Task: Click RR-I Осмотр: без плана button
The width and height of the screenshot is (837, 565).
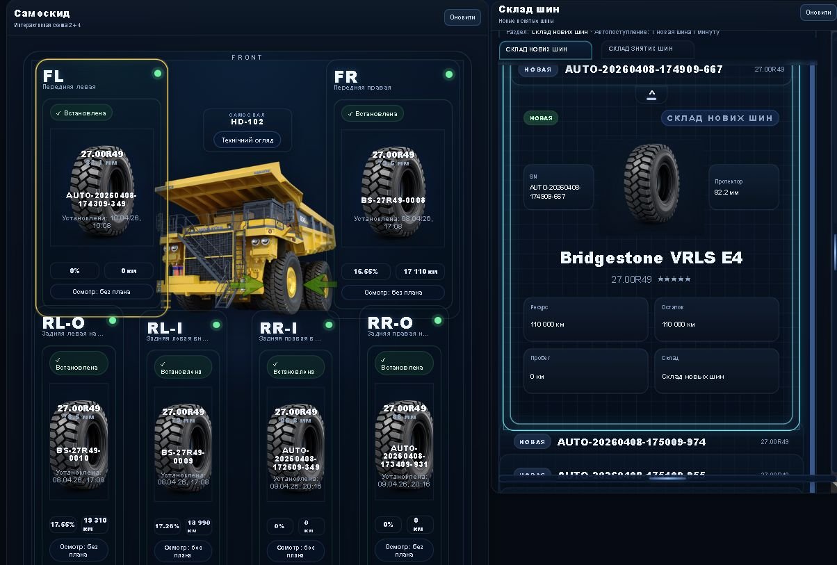Action: pyautogui.click(x=296, y=552)
